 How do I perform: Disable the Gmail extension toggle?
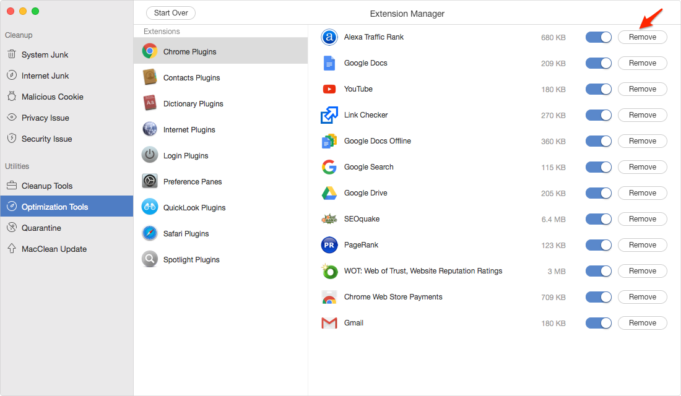tap(598, 323)
